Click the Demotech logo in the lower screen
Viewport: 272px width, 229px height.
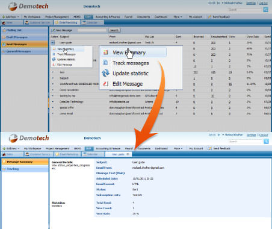point(29,138)
